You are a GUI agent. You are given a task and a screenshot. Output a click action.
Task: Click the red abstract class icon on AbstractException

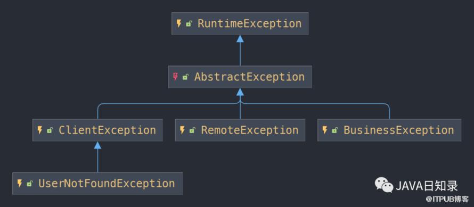pos(175,77)
